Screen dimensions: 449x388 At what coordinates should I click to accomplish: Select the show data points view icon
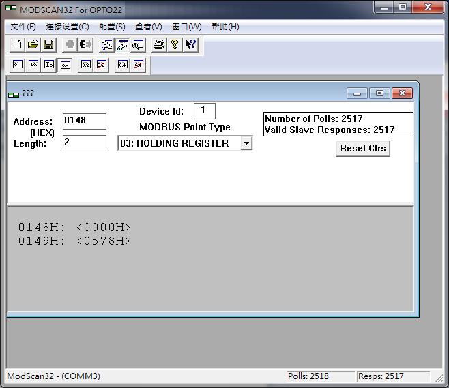(123, 44)
